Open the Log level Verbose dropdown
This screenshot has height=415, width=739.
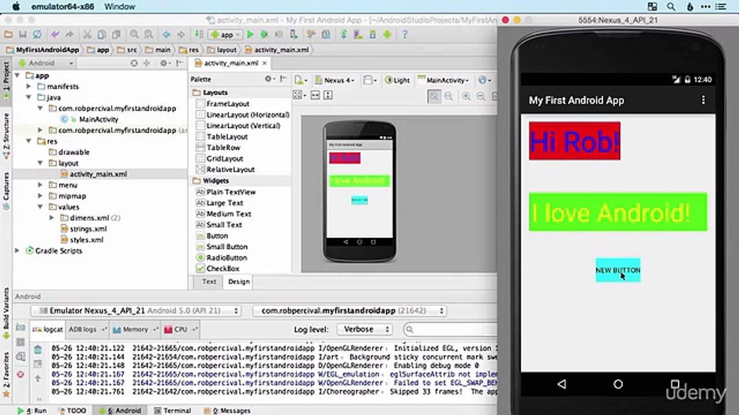[364, 329]
